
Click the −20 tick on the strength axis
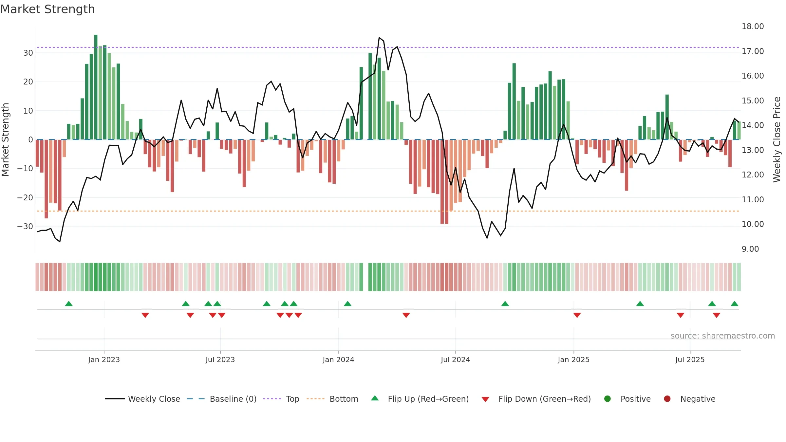point(25,198)
